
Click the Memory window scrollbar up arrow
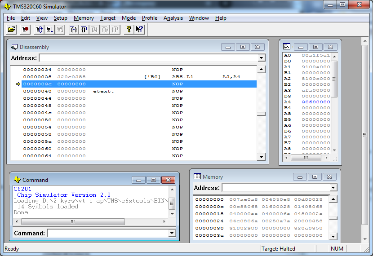(333, 199)
